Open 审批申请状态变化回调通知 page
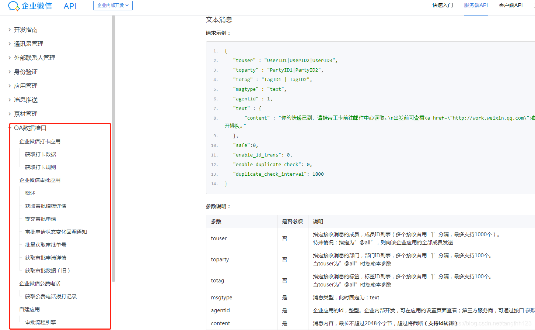Image resolution: width=535 pixels, height=330 pixels. tap(56, 232)
